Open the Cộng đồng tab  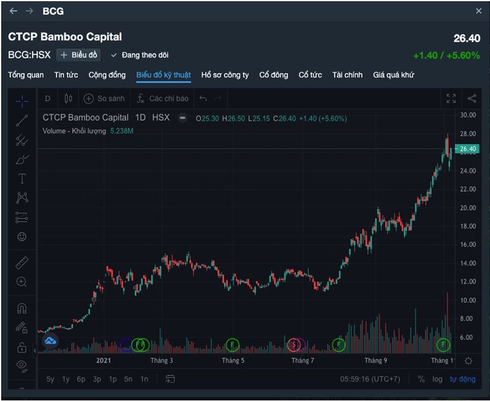pos(107,75)
